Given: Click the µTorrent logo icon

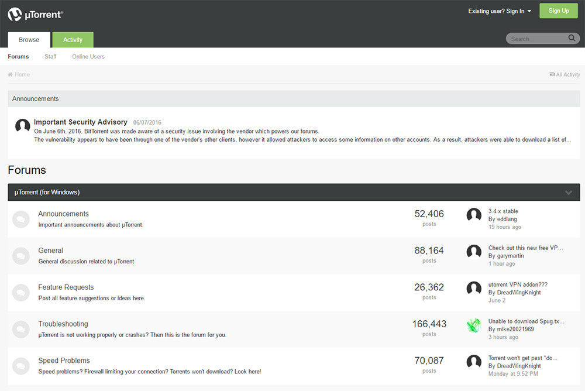Looking at the screenshot, I should tap(15, 14).
